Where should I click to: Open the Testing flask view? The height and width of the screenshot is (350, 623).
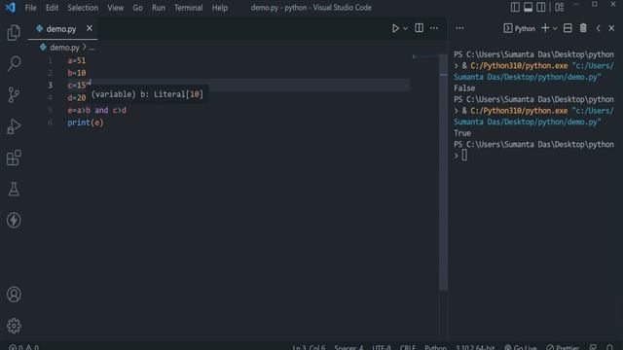point(14,189)
